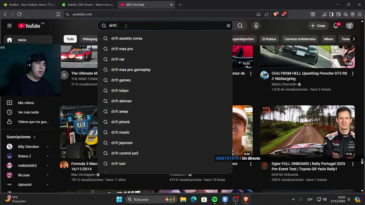Open Rubius Z subscription
The image size is (365, 205).
28,156
